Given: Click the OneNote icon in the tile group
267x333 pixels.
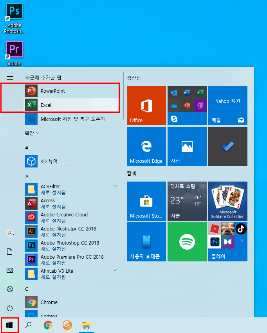Looking at the screenshot, I should [x=200, y=106].
